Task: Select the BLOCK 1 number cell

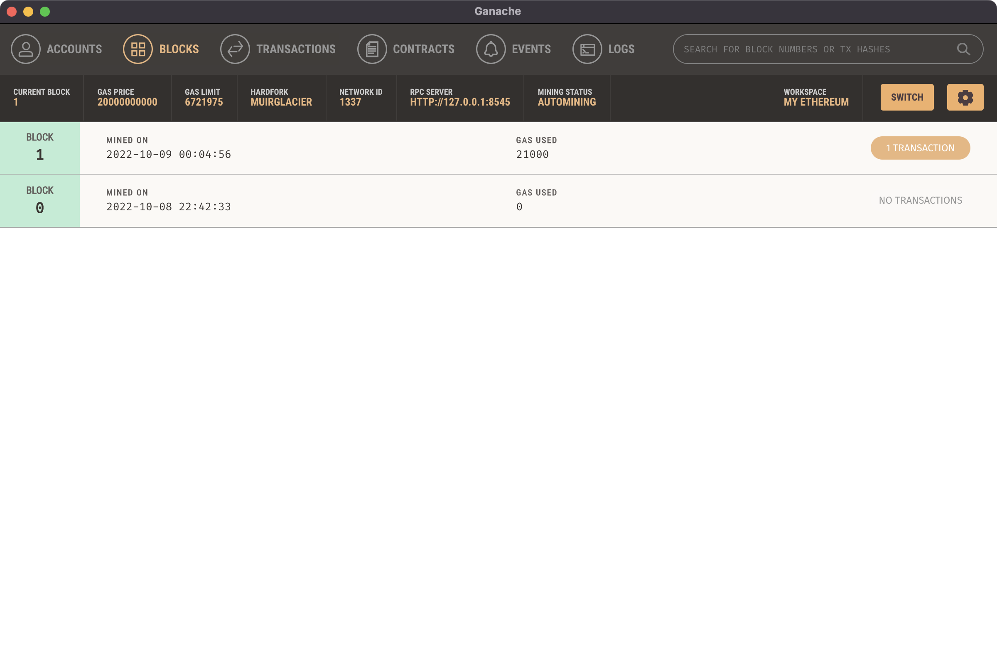Action: pos(40,148)
